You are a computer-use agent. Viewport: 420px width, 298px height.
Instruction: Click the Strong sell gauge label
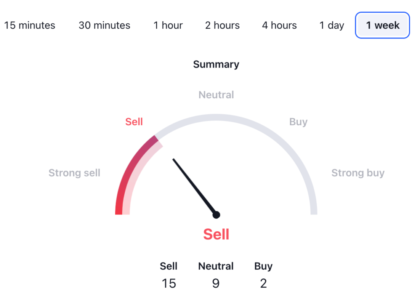point(74,173)
